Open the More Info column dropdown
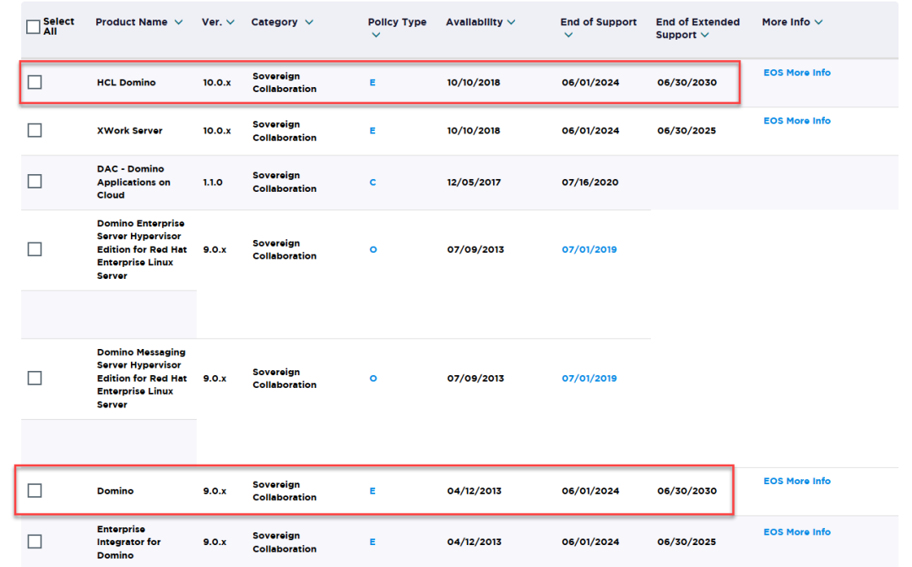This screenshot has height=567, width=912. (819, 22)
